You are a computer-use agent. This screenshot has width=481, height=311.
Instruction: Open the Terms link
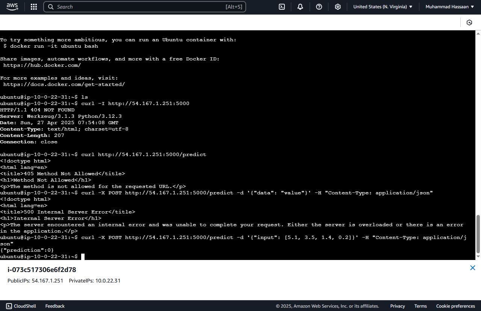(x=420, y=306)
